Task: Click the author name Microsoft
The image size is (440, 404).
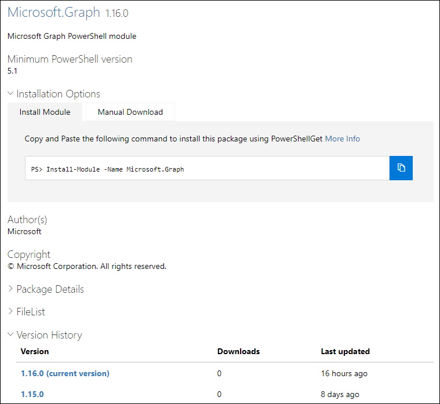Action: tap(24, 231)
